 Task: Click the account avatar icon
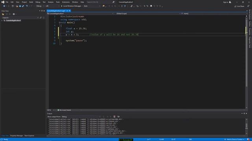(230, 2)
